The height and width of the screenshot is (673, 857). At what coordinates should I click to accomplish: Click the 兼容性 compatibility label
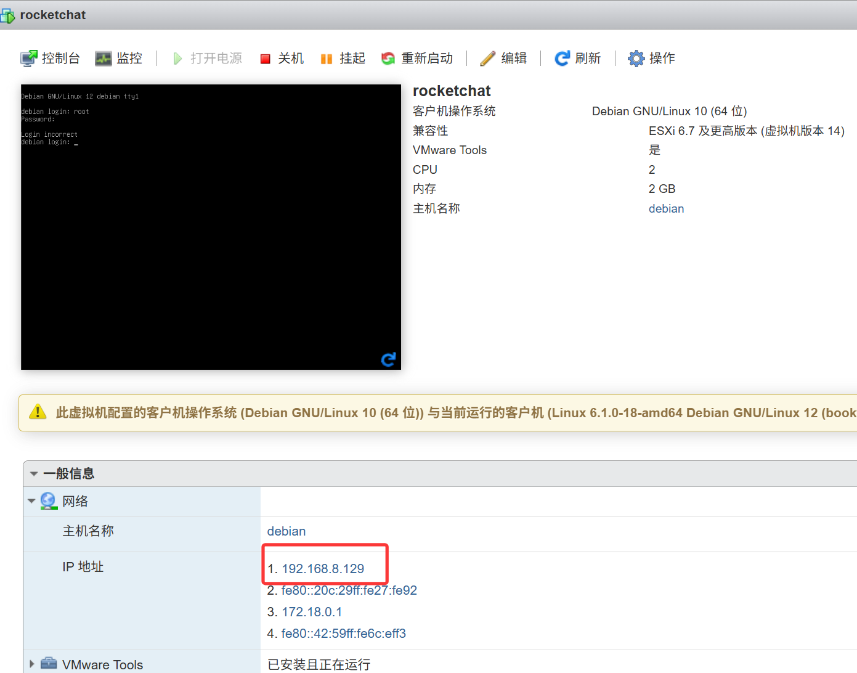coord(431,131)
